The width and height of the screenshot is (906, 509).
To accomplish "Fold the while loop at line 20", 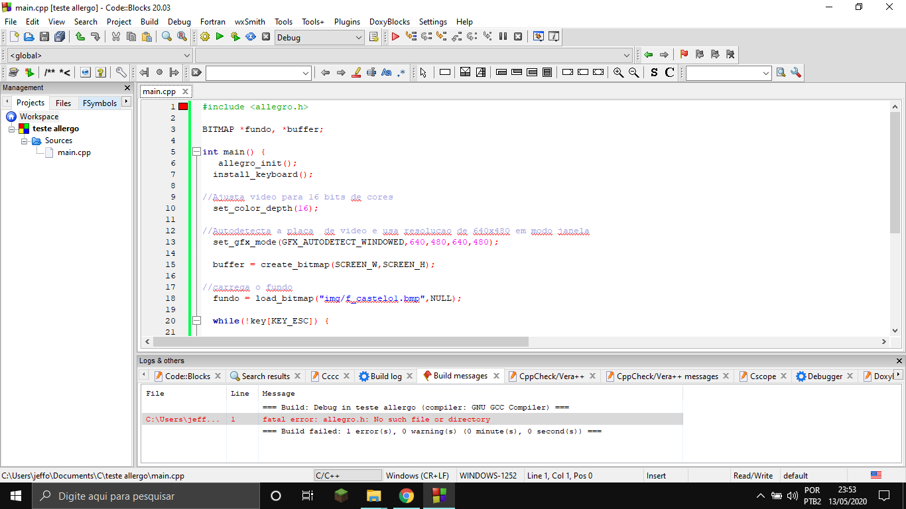I will (196, 321).
